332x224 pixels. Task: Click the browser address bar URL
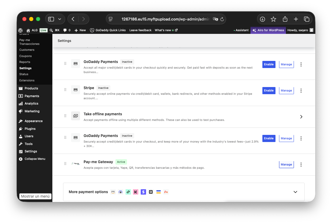(x=166, y=19)
